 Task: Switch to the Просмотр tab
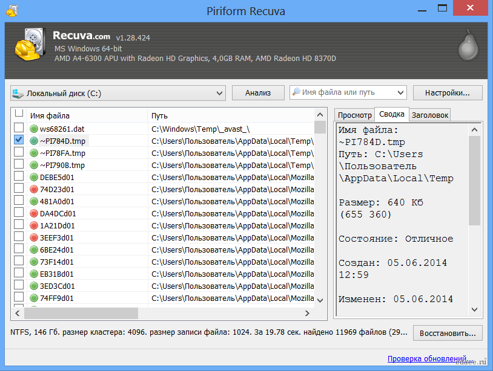(355, 115)
